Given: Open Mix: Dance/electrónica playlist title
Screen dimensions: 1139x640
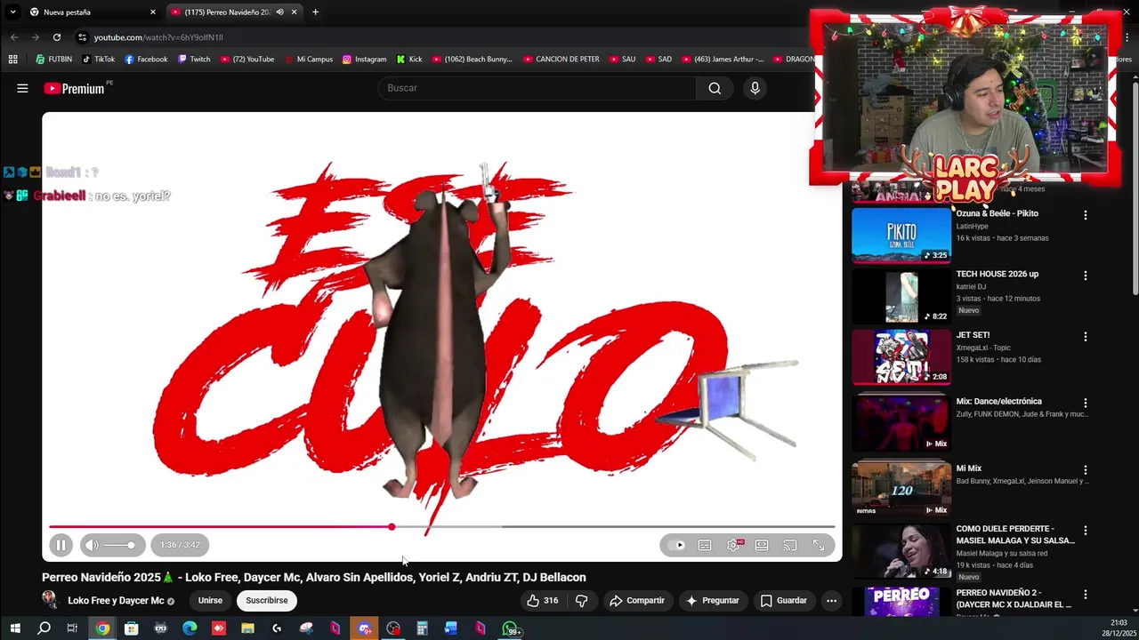Looking at the screenshot, I should click(x=998, y=401).
